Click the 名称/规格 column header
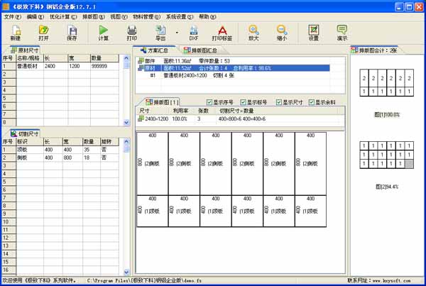426x286 pixels. (30, 58)
